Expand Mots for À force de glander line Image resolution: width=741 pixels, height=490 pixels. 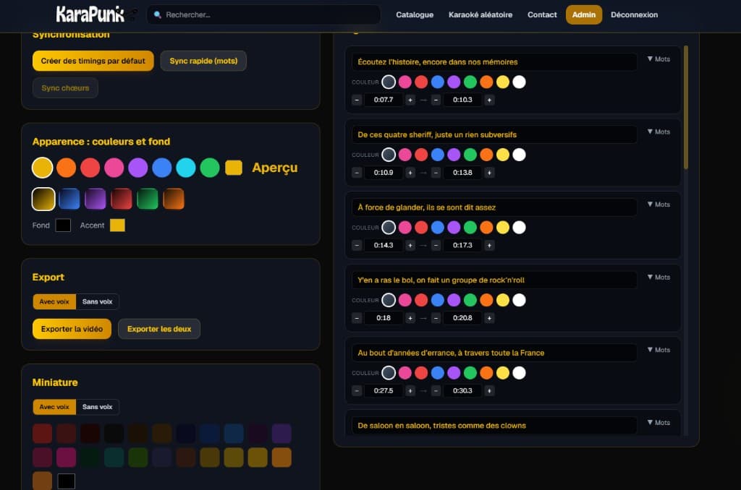[659, 205]
